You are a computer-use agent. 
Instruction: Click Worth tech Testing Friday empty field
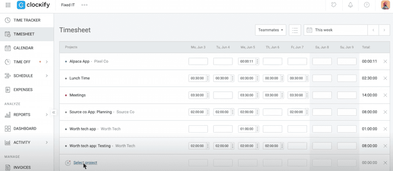[x=297, y=146]
